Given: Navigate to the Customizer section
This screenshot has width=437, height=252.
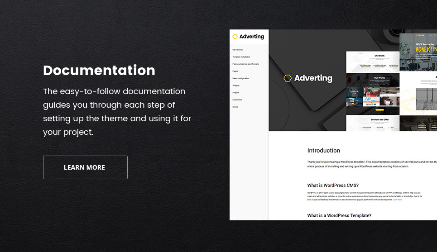Looking at the screenshot, I should tap(237, 100).
